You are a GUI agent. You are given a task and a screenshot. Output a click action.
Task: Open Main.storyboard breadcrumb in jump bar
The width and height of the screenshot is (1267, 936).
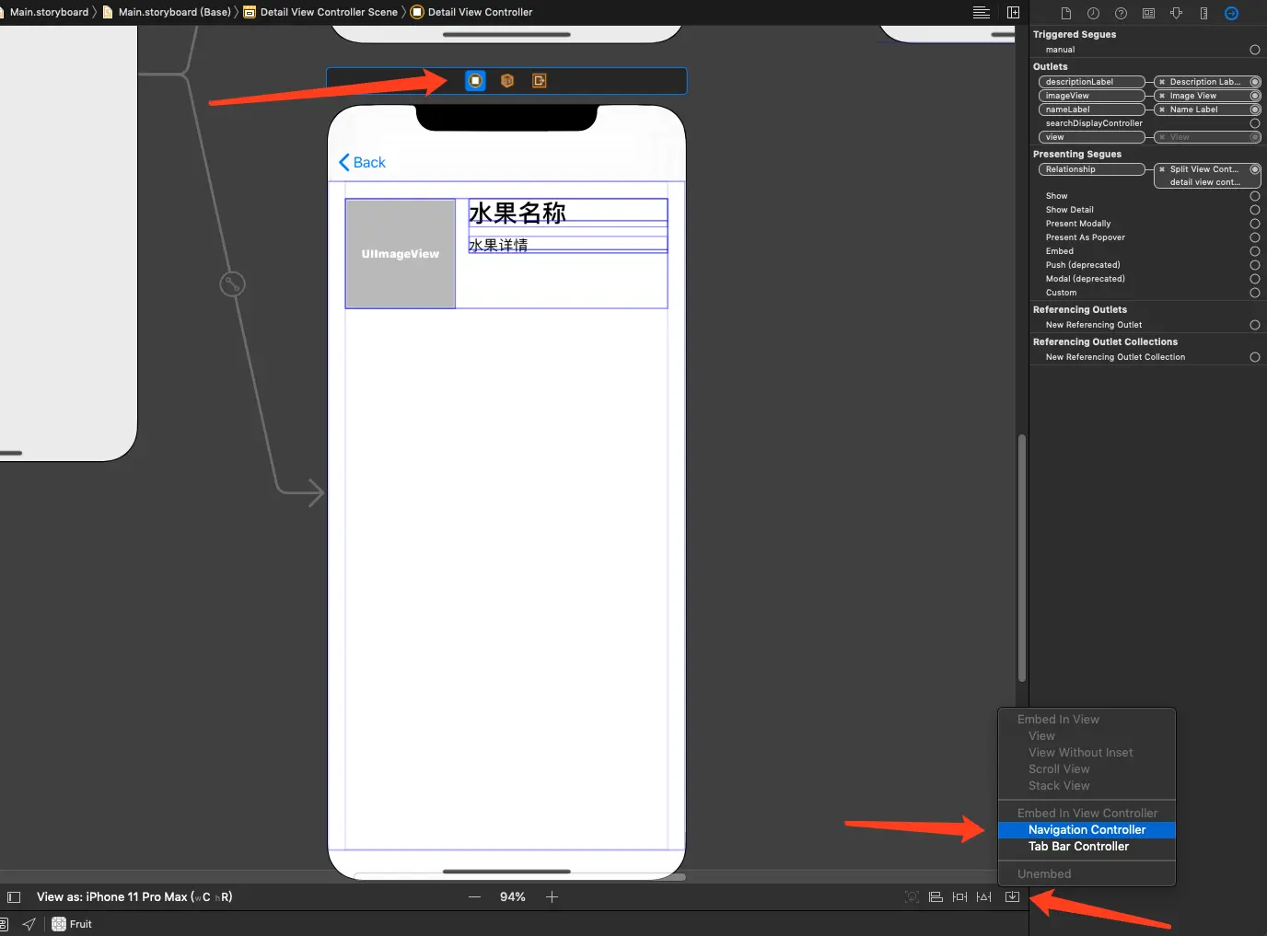pos(49,12)
